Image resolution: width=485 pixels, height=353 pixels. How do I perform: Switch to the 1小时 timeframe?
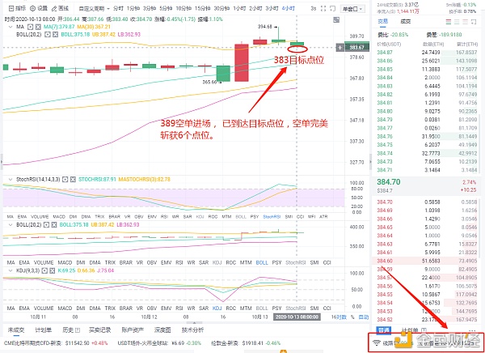tap(238, 9)
